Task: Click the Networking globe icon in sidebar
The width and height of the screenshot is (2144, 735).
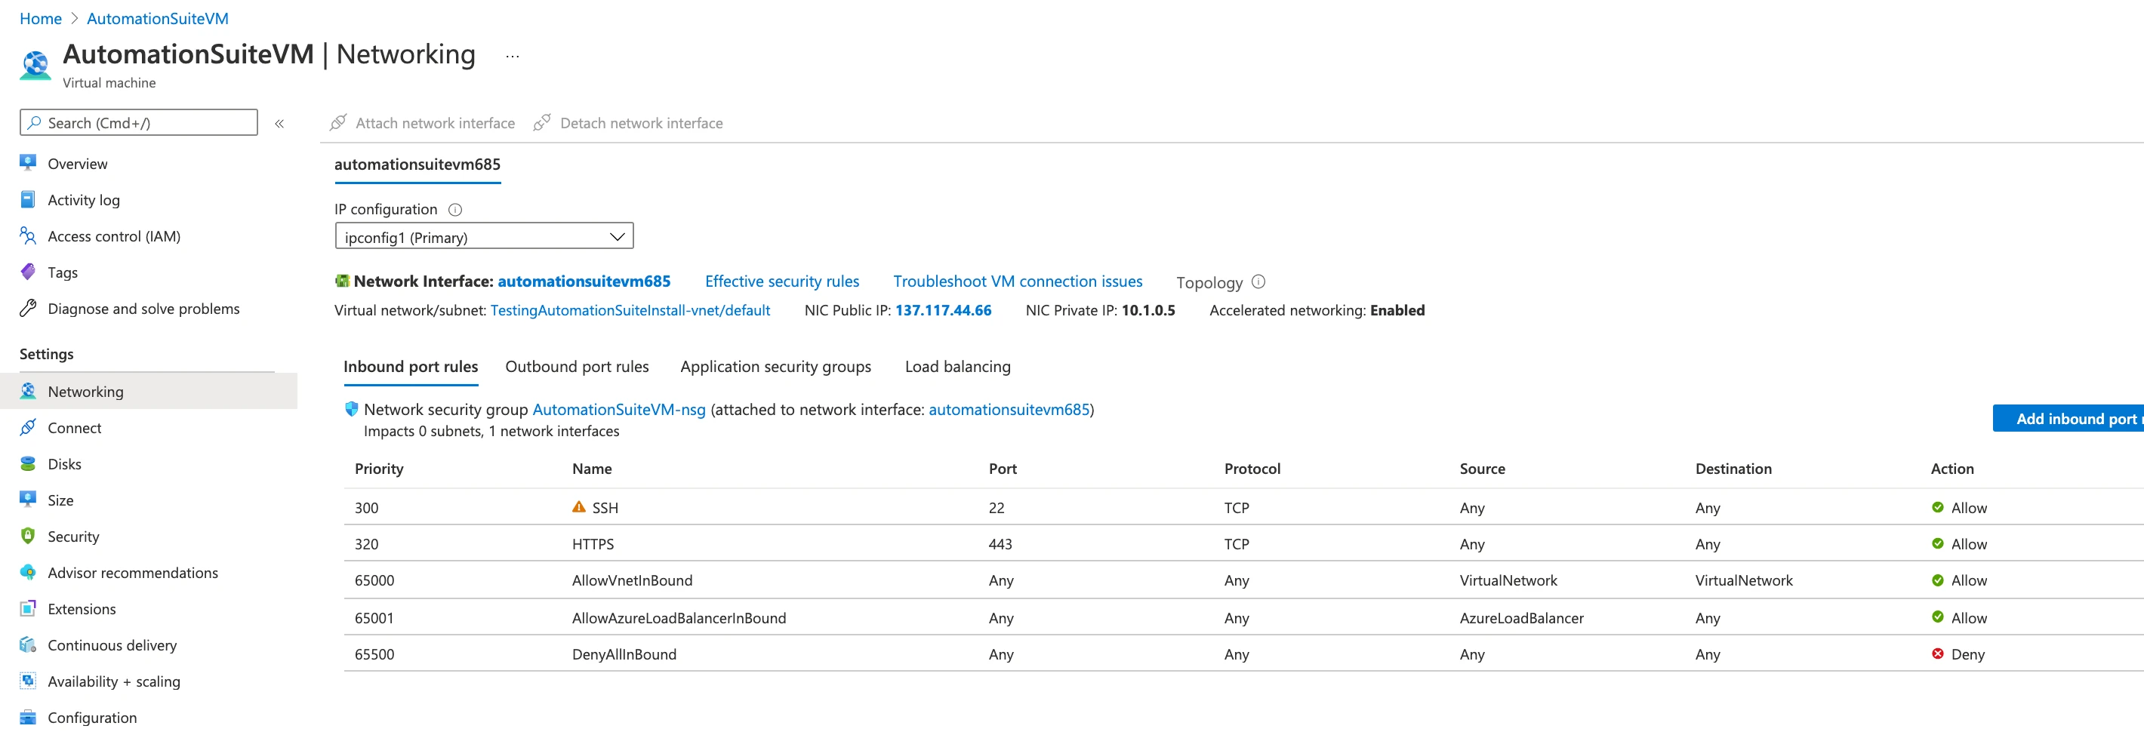Action: coord(27,391)
